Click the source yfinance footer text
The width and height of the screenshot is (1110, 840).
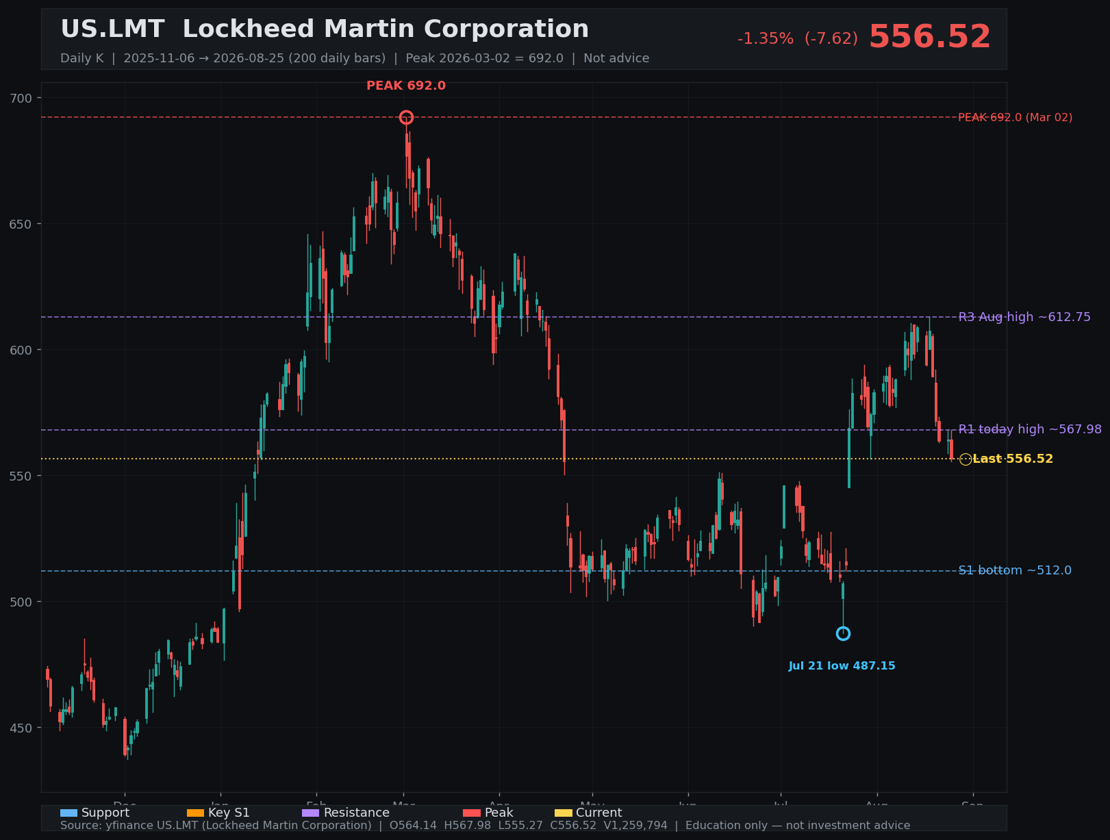click(485, 826)
